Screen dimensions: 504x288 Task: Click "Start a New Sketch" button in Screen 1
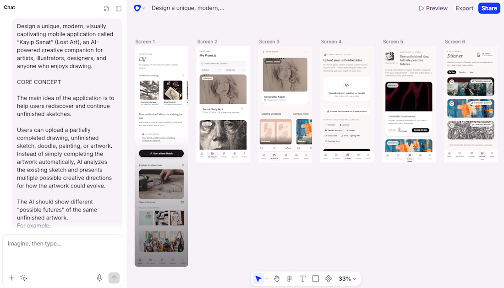pos(161,153)
